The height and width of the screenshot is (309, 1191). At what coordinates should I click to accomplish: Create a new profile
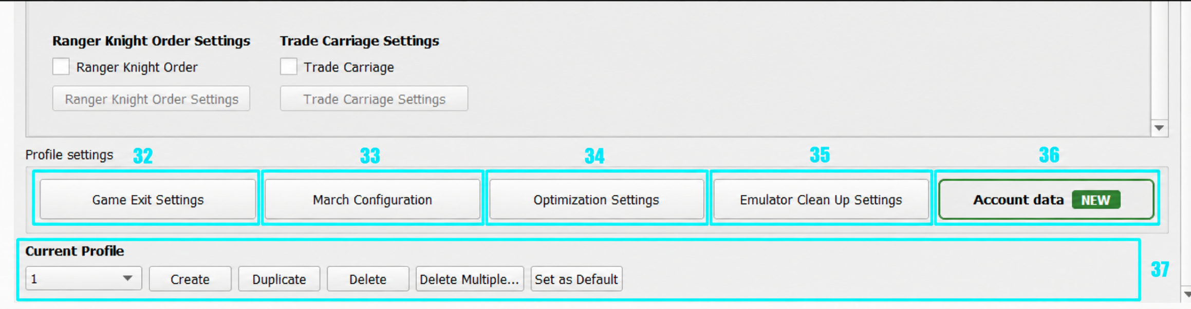190,279
